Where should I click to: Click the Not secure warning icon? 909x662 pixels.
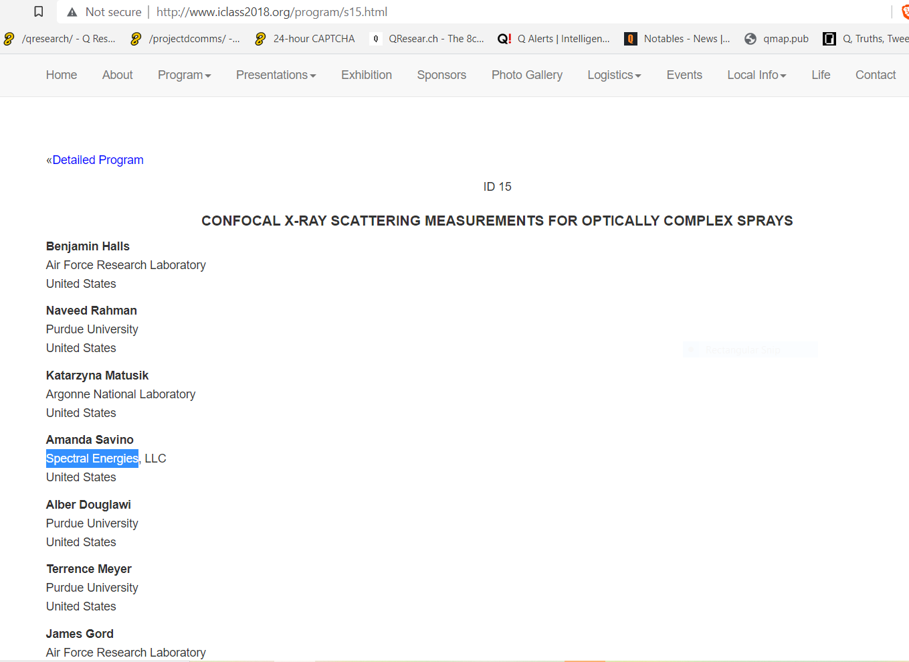tap(72, 12)
